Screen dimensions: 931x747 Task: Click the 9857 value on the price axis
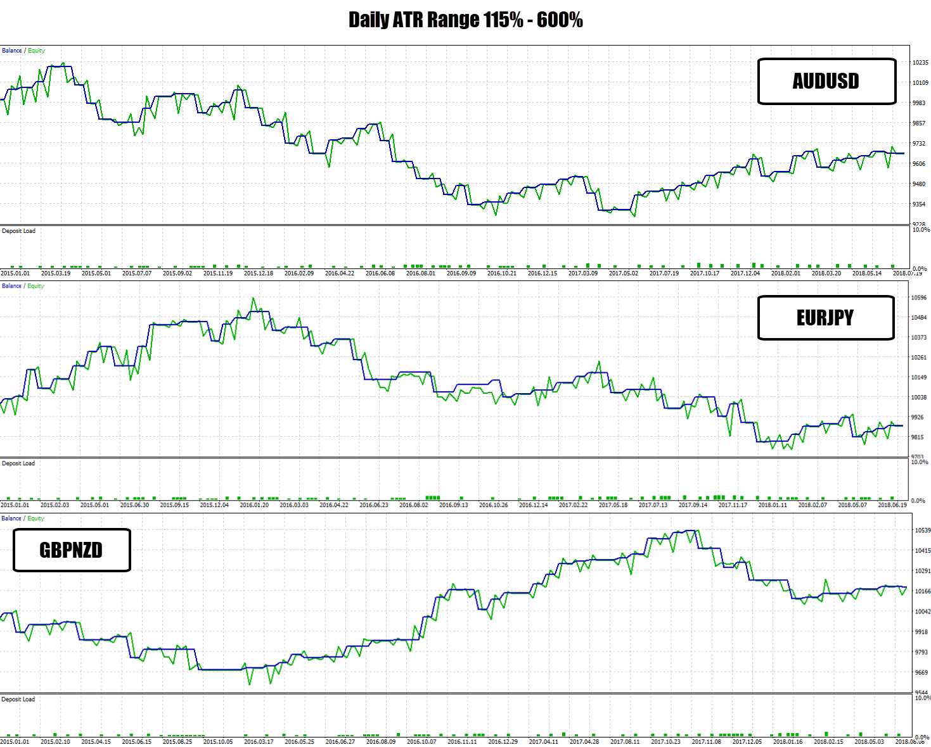click(919, 123)
